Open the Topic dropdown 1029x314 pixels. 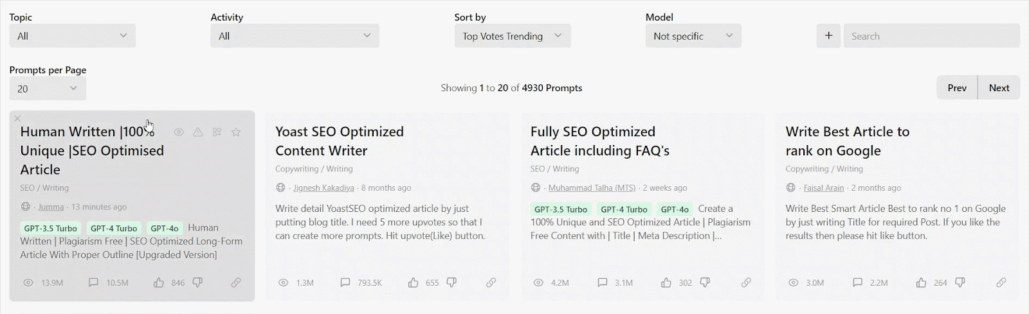click(x=72, y=36)
